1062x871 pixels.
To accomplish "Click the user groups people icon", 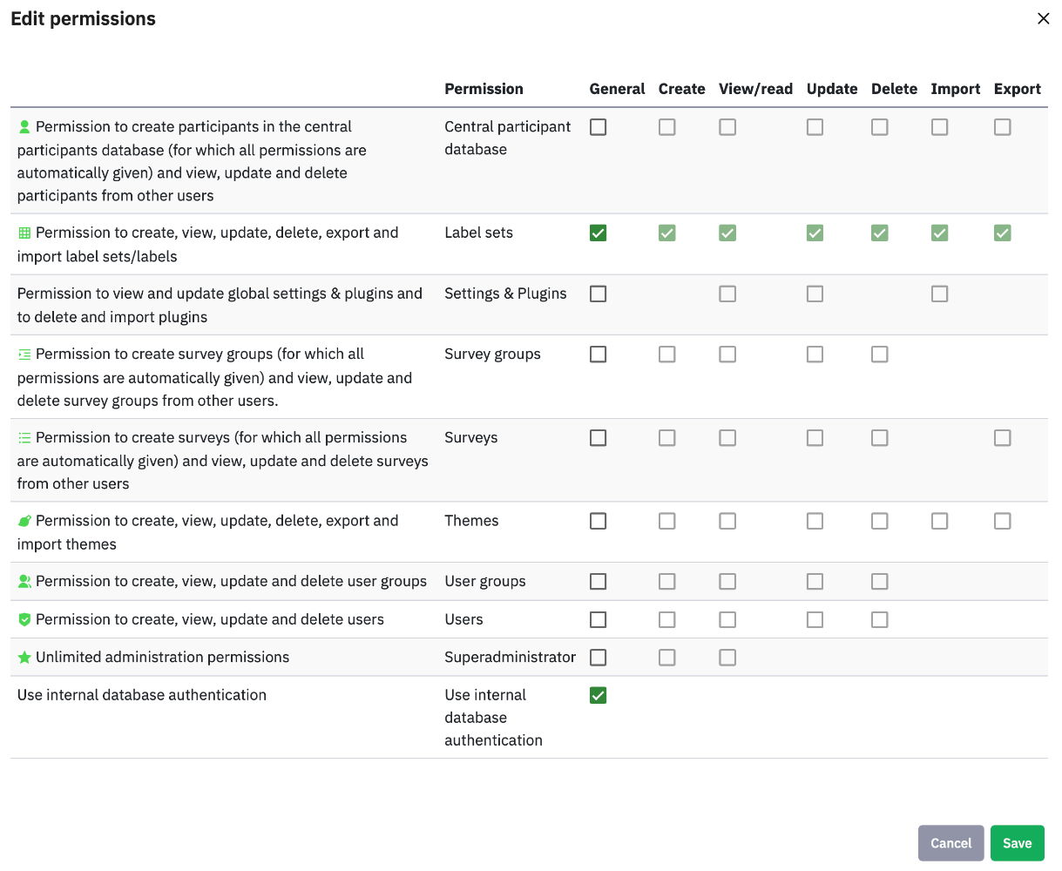I will point(24,581).
